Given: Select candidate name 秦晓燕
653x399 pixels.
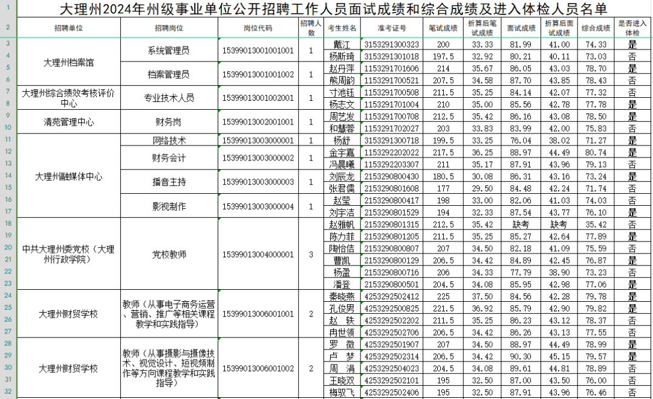Looking at the screenshot, I should 342,296.
